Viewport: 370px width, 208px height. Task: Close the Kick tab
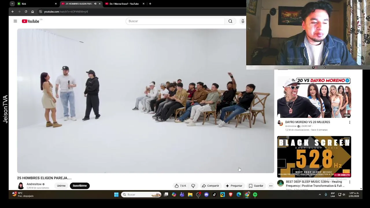(x=56, y=4)
